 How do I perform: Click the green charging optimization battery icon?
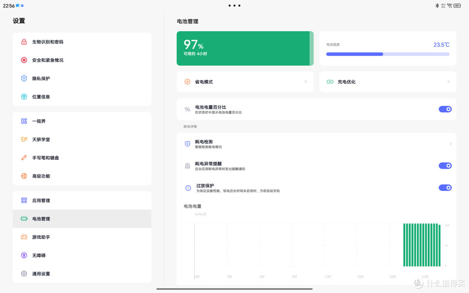pos(330,82)
